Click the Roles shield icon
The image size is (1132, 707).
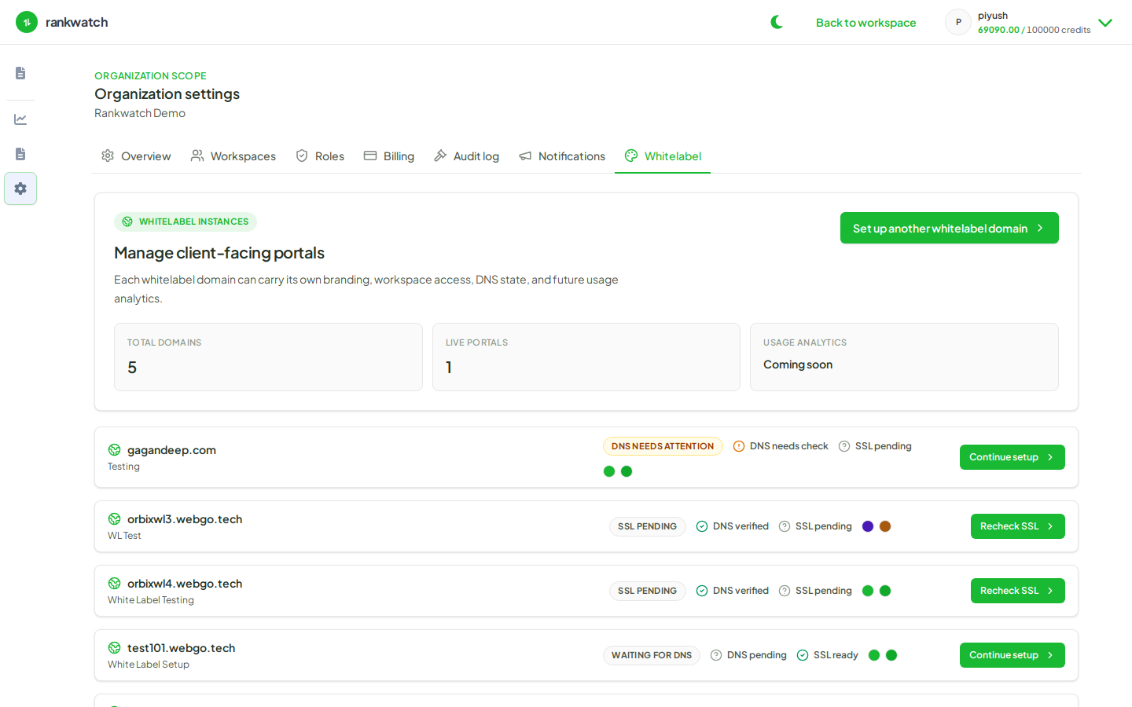tap(302, 156)
